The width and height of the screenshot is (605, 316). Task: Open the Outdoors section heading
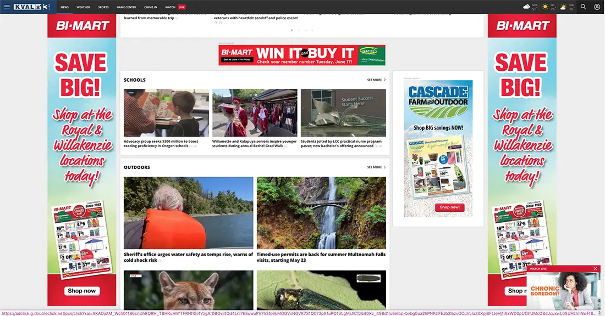[137, 167]
